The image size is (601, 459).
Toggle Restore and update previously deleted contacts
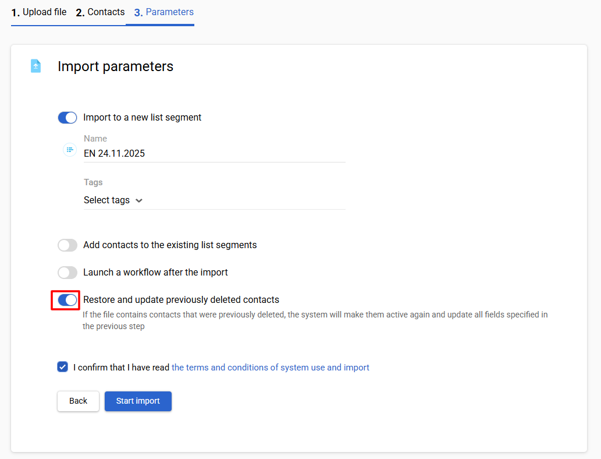(67, 300)
